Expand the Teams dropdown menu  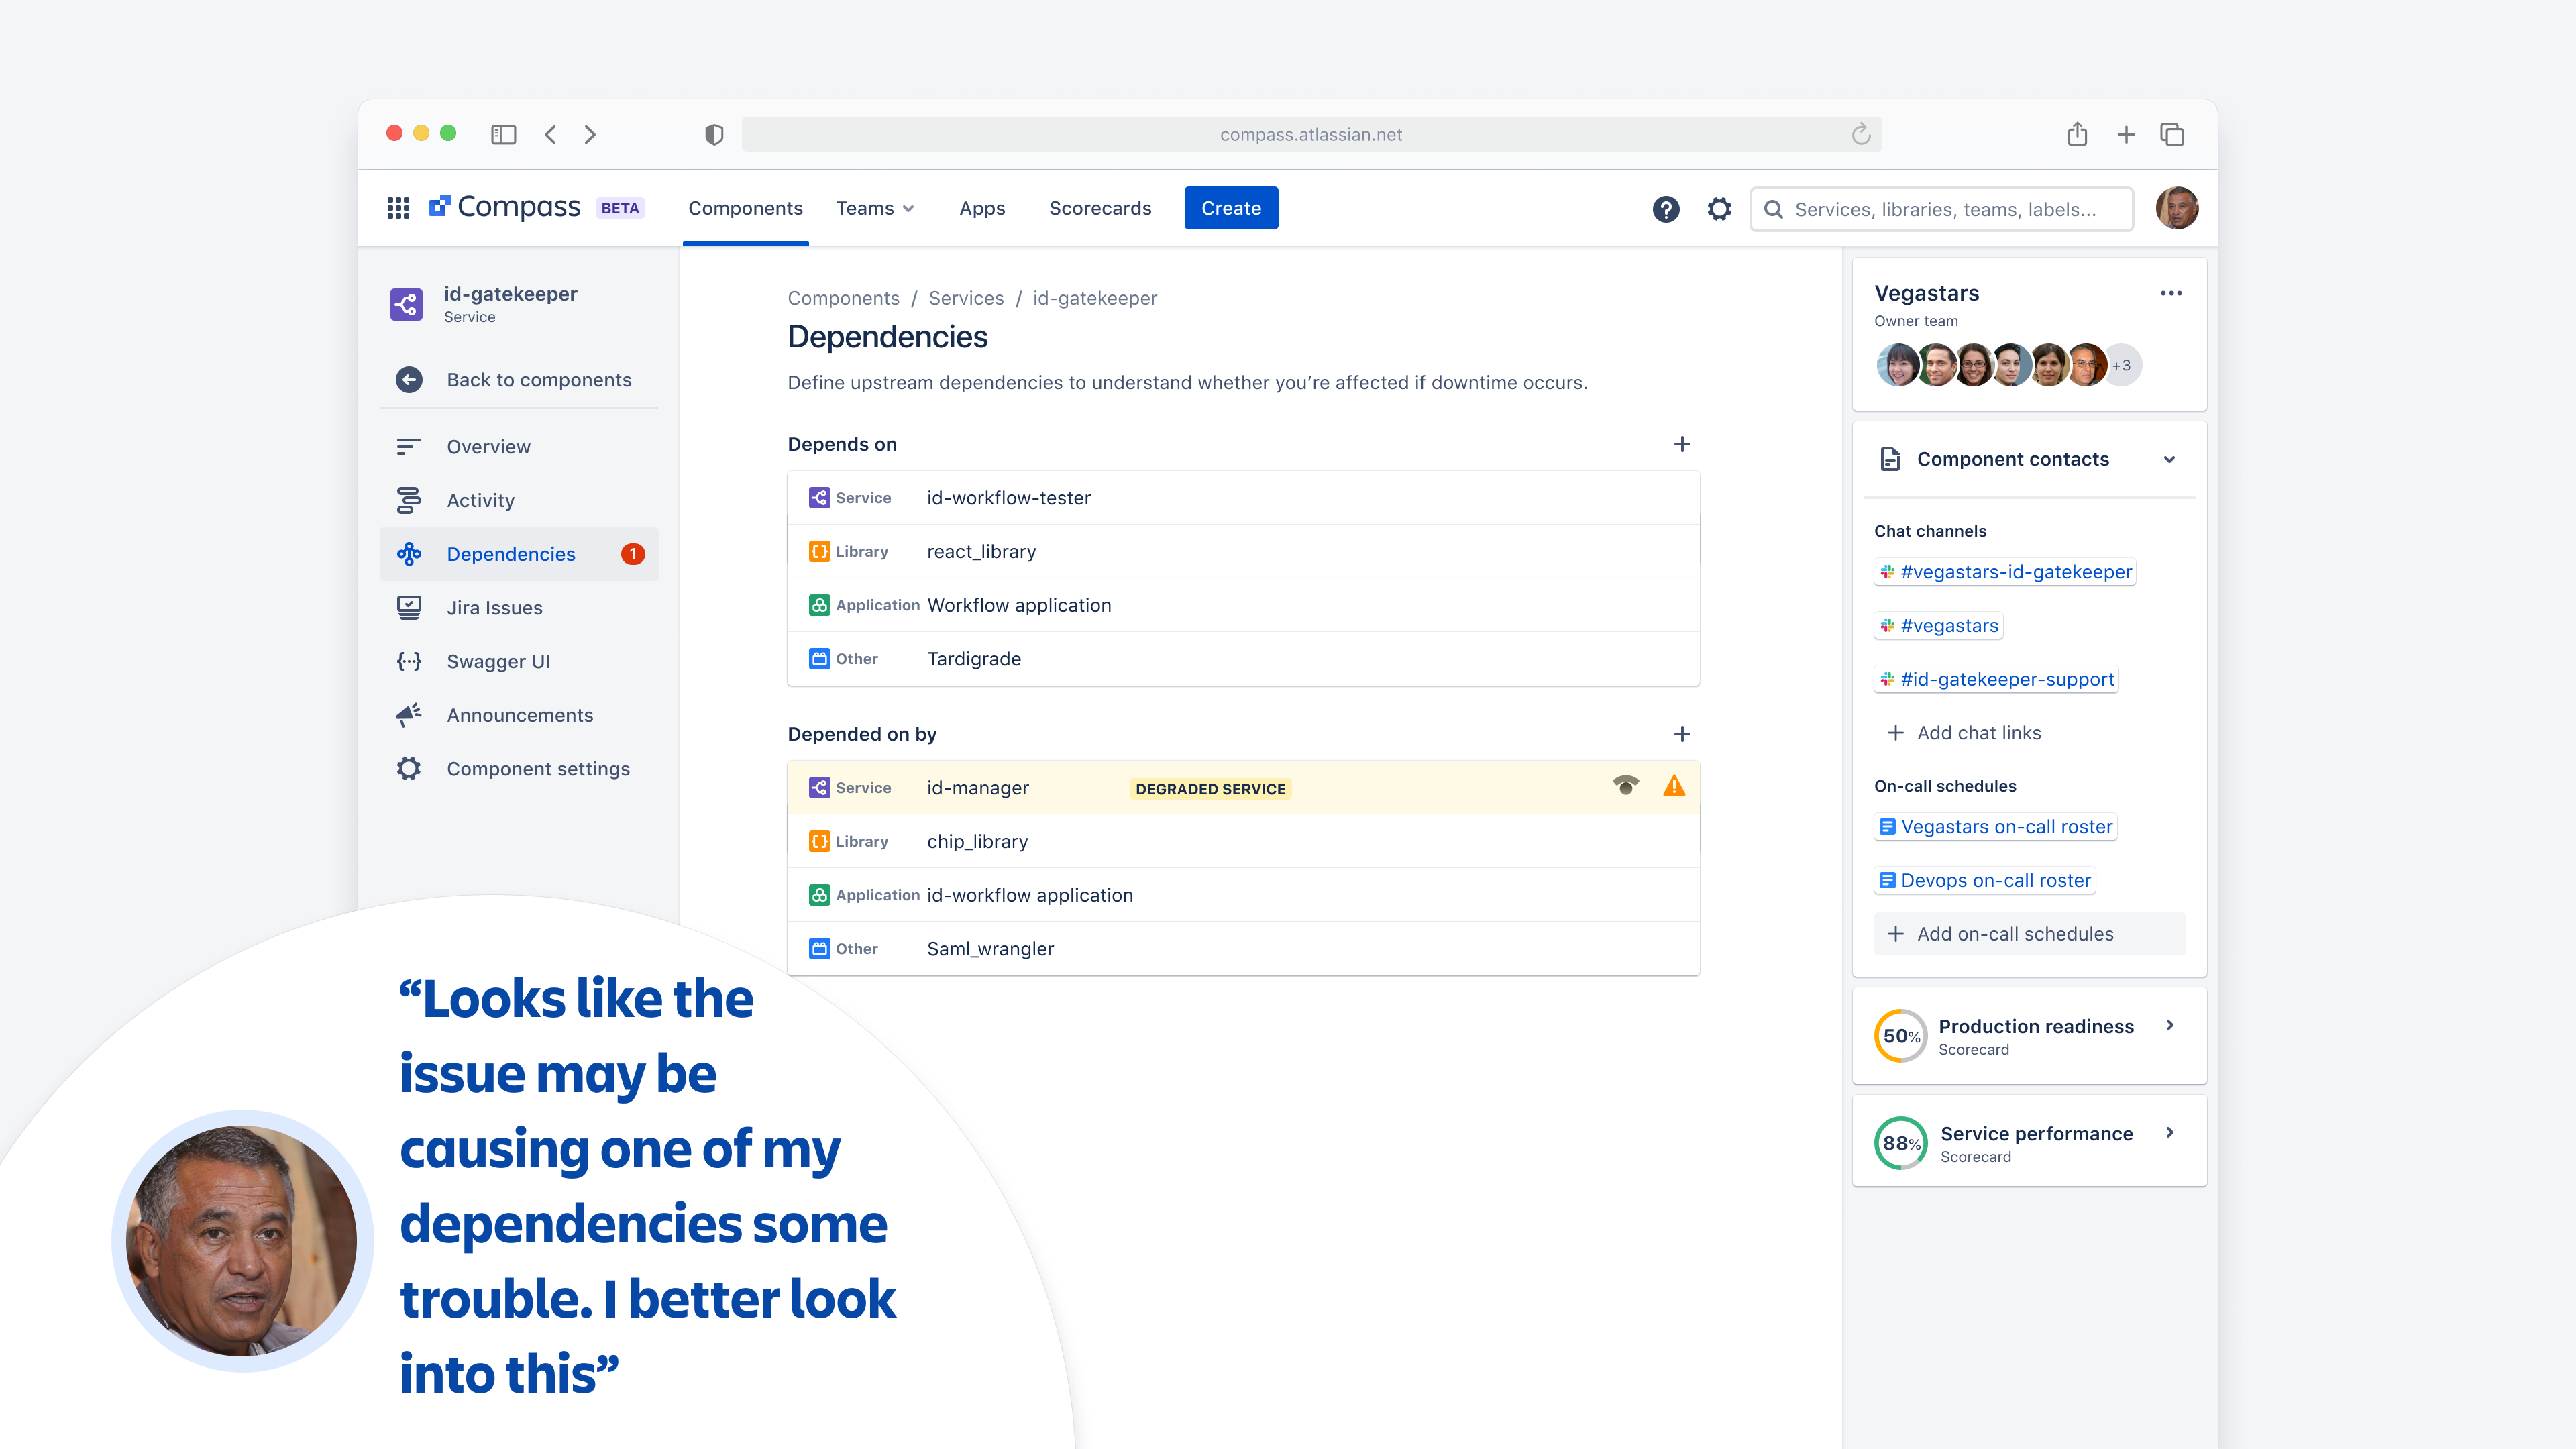click(x=875, y=208)
